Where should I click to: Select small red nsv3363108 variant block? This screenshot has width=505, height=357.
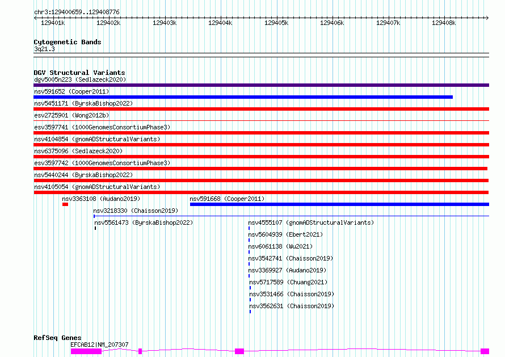coord(65,204)
